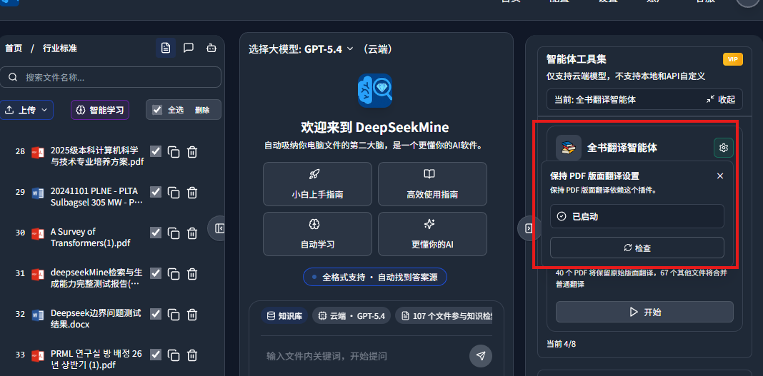The image size is (763, 376).
Task: Select the 知识库 chip
Action: 284,316
